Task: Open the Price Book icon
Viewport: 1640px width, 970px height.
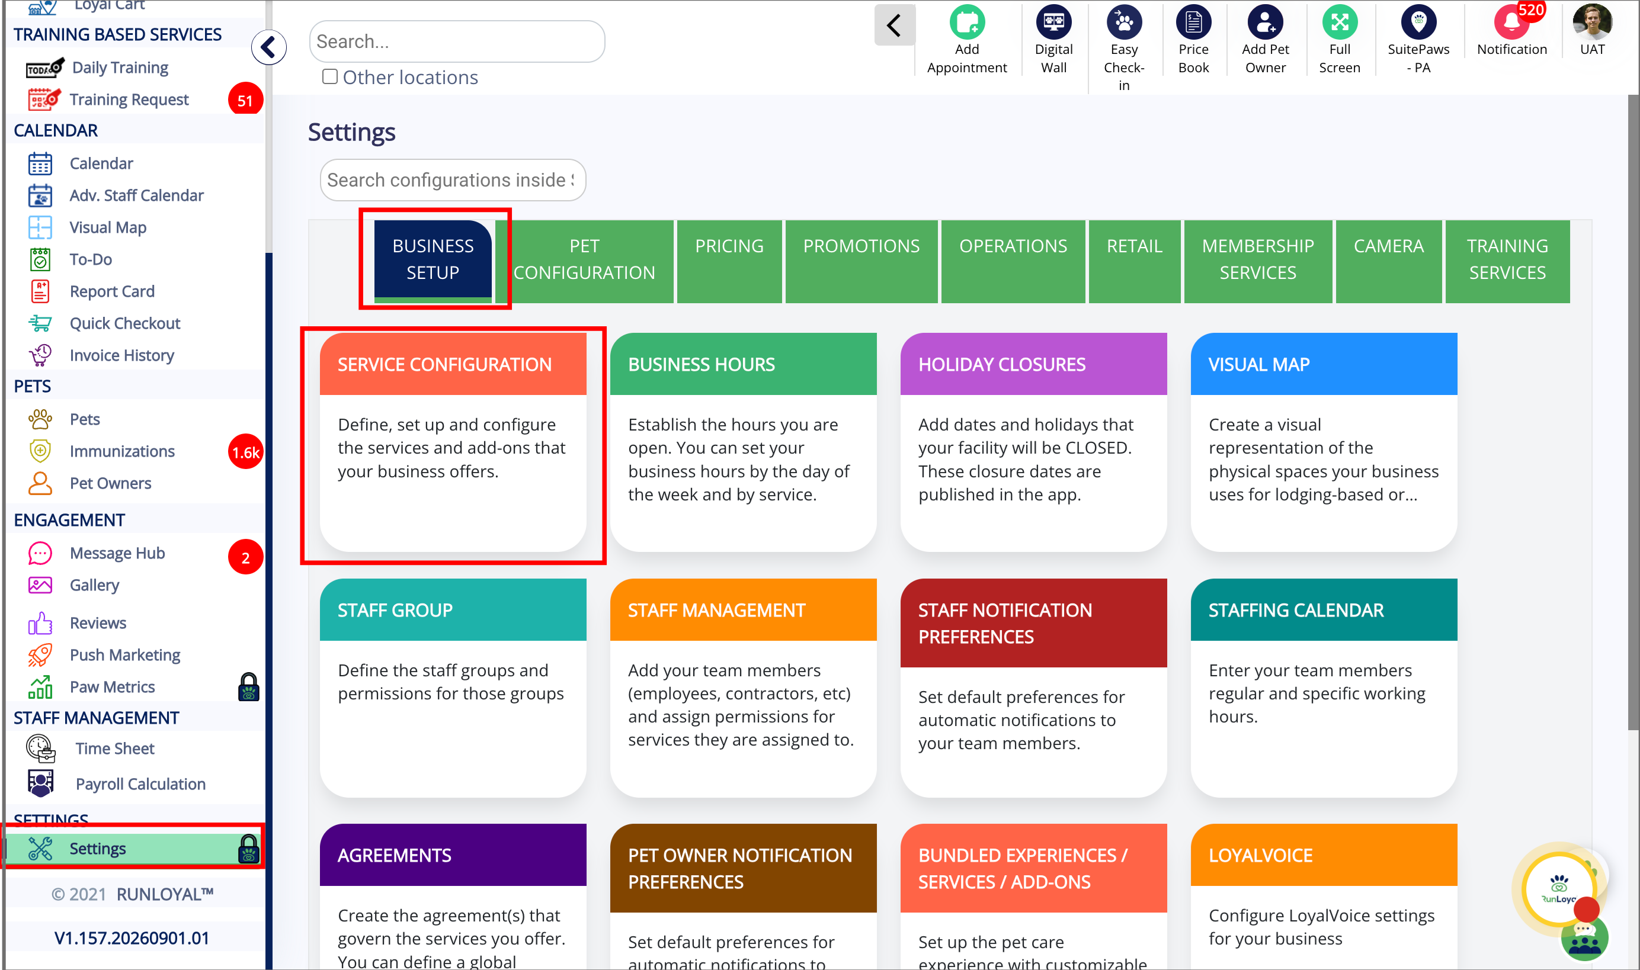Action: pos(1193,21)
